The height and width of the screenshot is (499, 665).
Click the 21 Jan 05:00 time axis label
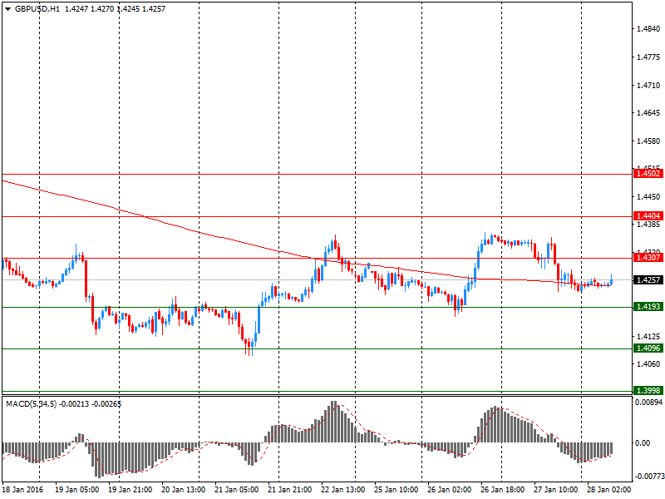(x=237, y=490)
